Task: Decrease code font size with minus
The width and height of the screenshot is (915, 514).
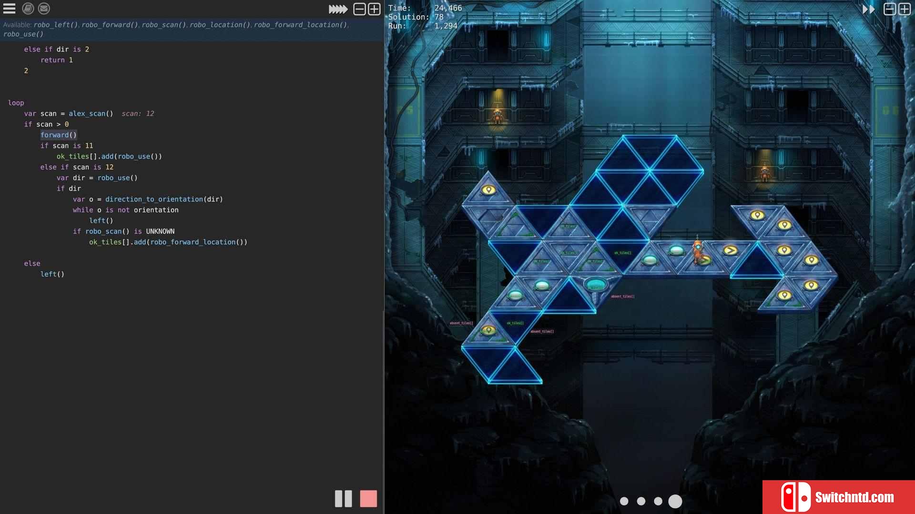Action: [x=360, y=9]
